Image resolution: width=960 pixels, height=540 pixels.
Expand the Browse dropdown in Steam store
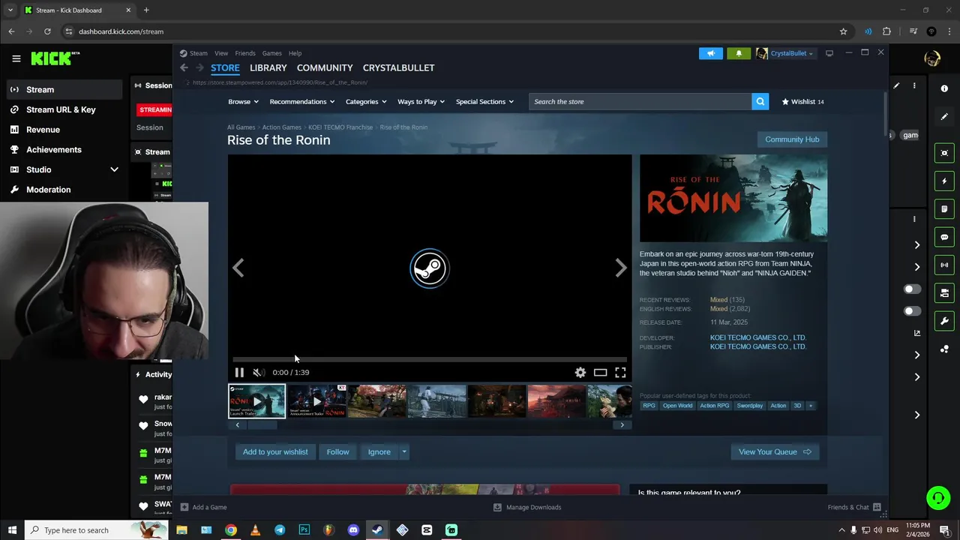coord(243,101)
